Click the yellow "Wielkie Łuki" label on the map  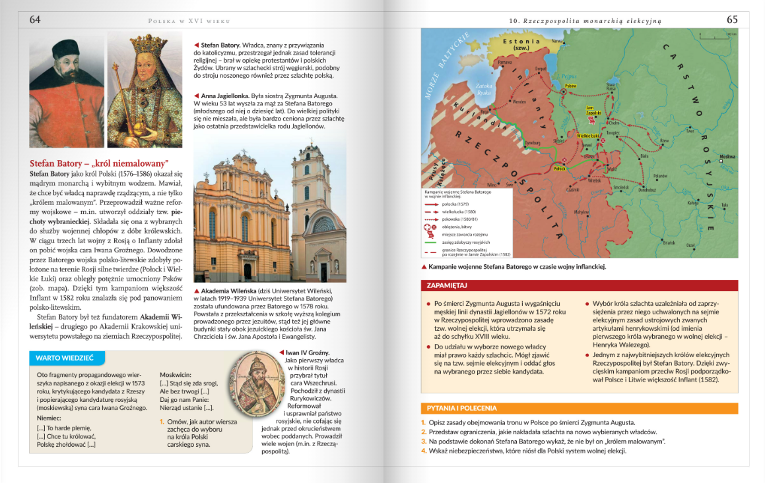[588, 136]
